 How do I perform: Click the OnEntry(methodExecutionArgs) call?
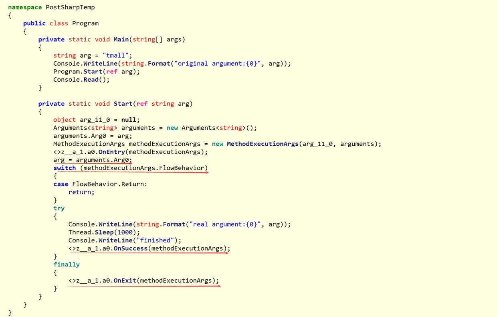click(x=131, y=152)
